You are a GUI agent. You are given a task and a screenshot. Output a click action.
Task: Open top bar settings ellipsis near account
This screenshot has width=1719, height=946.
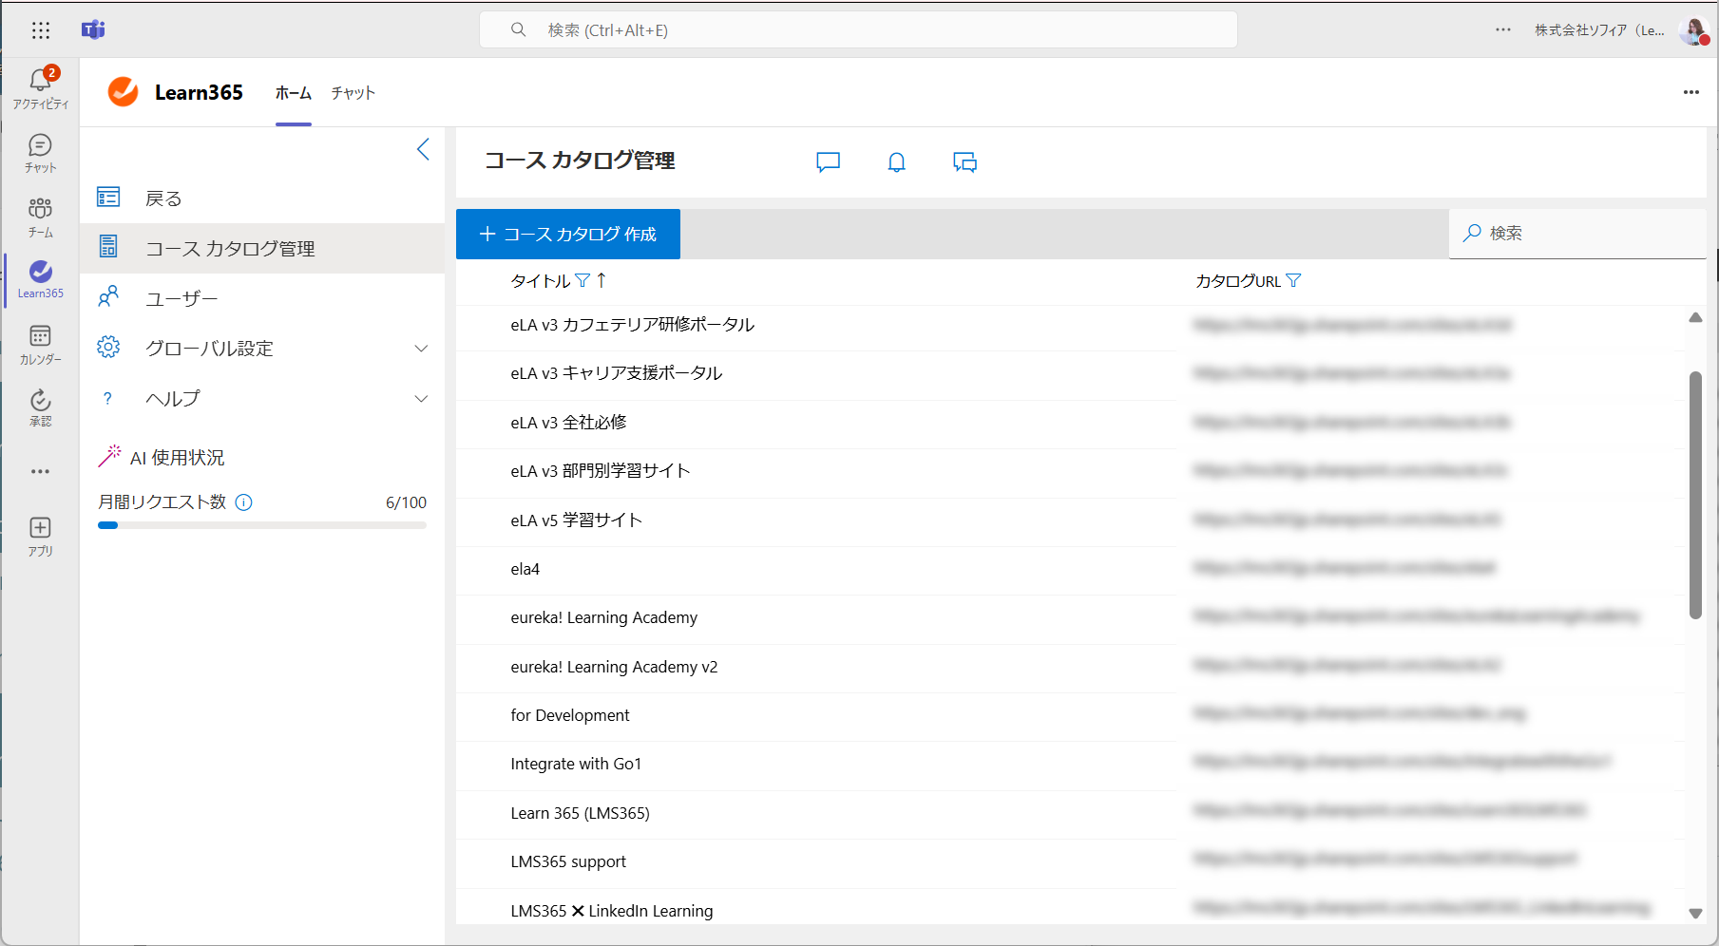tap(1502, 30)
